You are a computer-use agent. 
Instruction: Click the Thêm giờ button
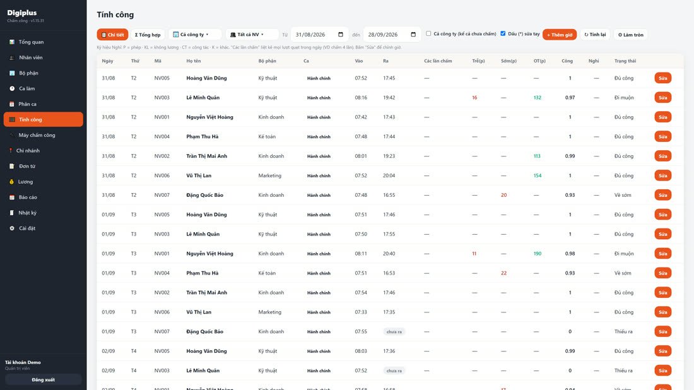(x=560, y=35)
